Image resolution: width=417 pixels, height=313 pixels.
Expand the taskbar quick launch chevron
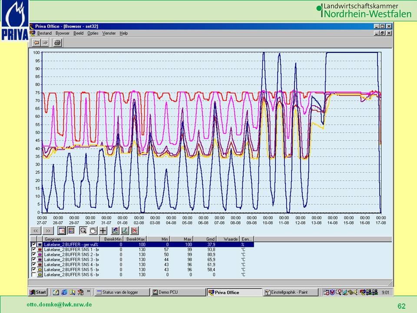tap(89, 292)
